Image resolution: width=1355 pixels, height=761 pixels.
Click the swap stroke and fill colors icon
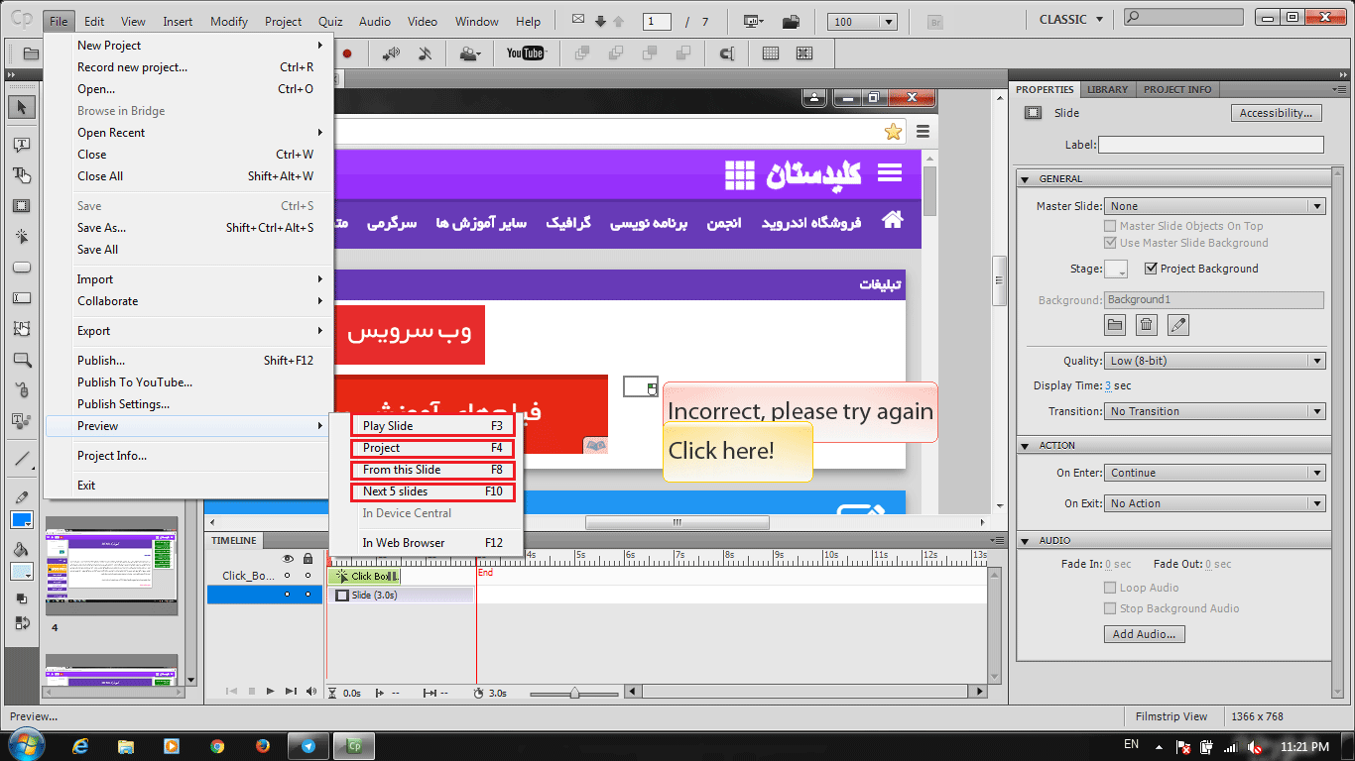coord(22,623)
